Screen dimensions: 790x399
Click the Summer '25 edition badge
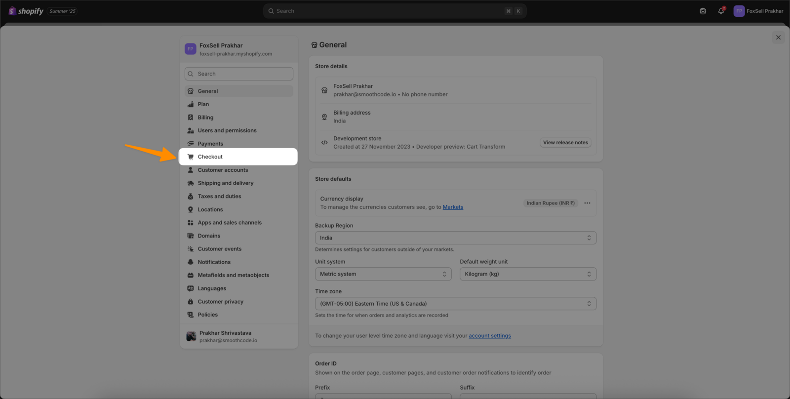(x=62, y=11)
